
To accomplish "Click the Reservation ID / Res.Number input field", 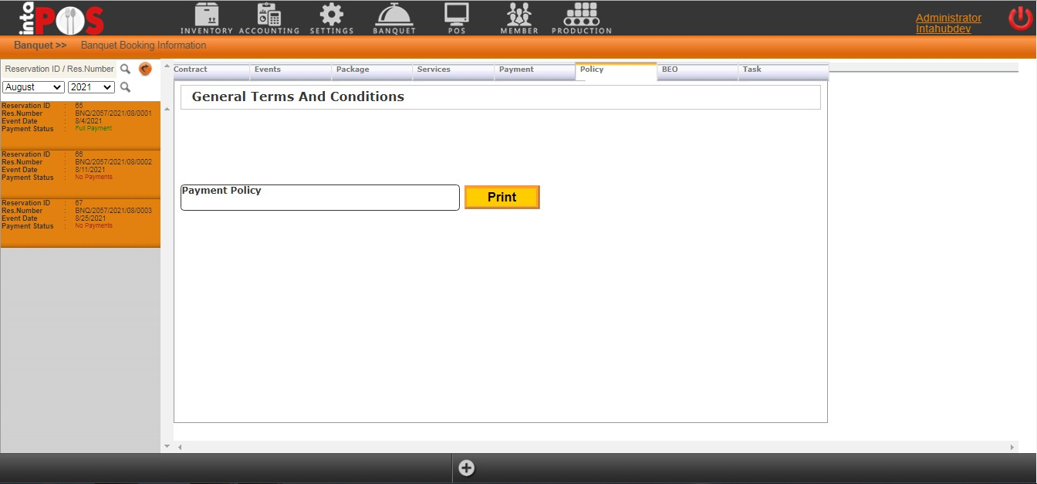I will click(59, 69).
